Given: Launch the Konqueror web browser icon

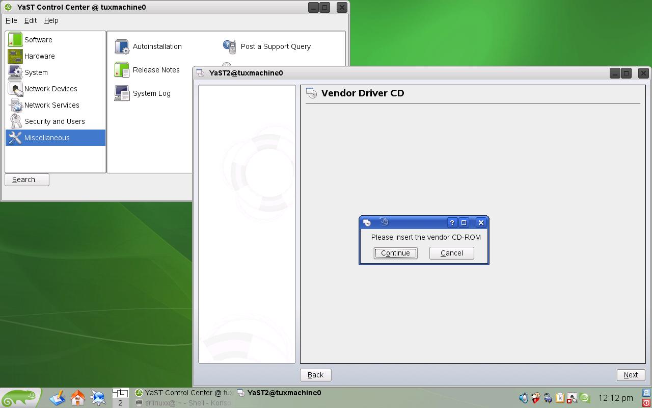Looking at the screenshot, I should 98,397.
